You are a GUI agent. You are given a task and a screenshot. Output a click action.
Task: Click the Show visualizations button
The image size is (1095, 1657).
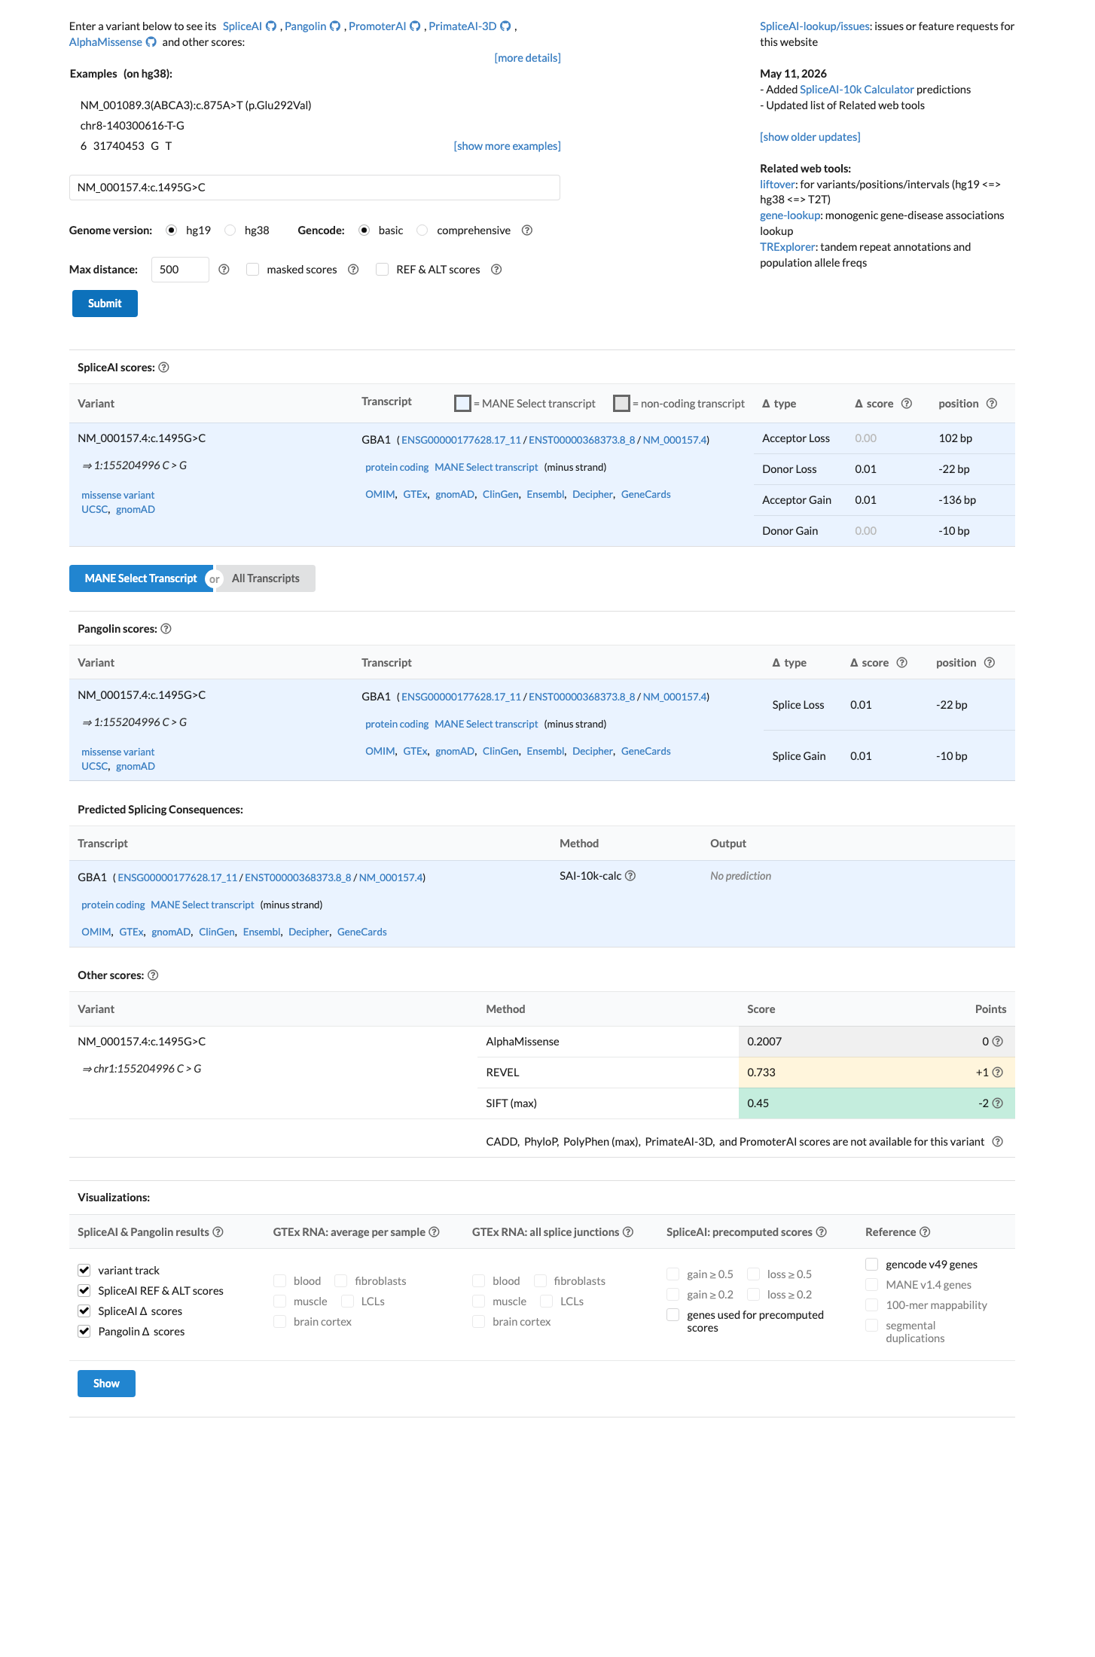tap(106, 1384)
